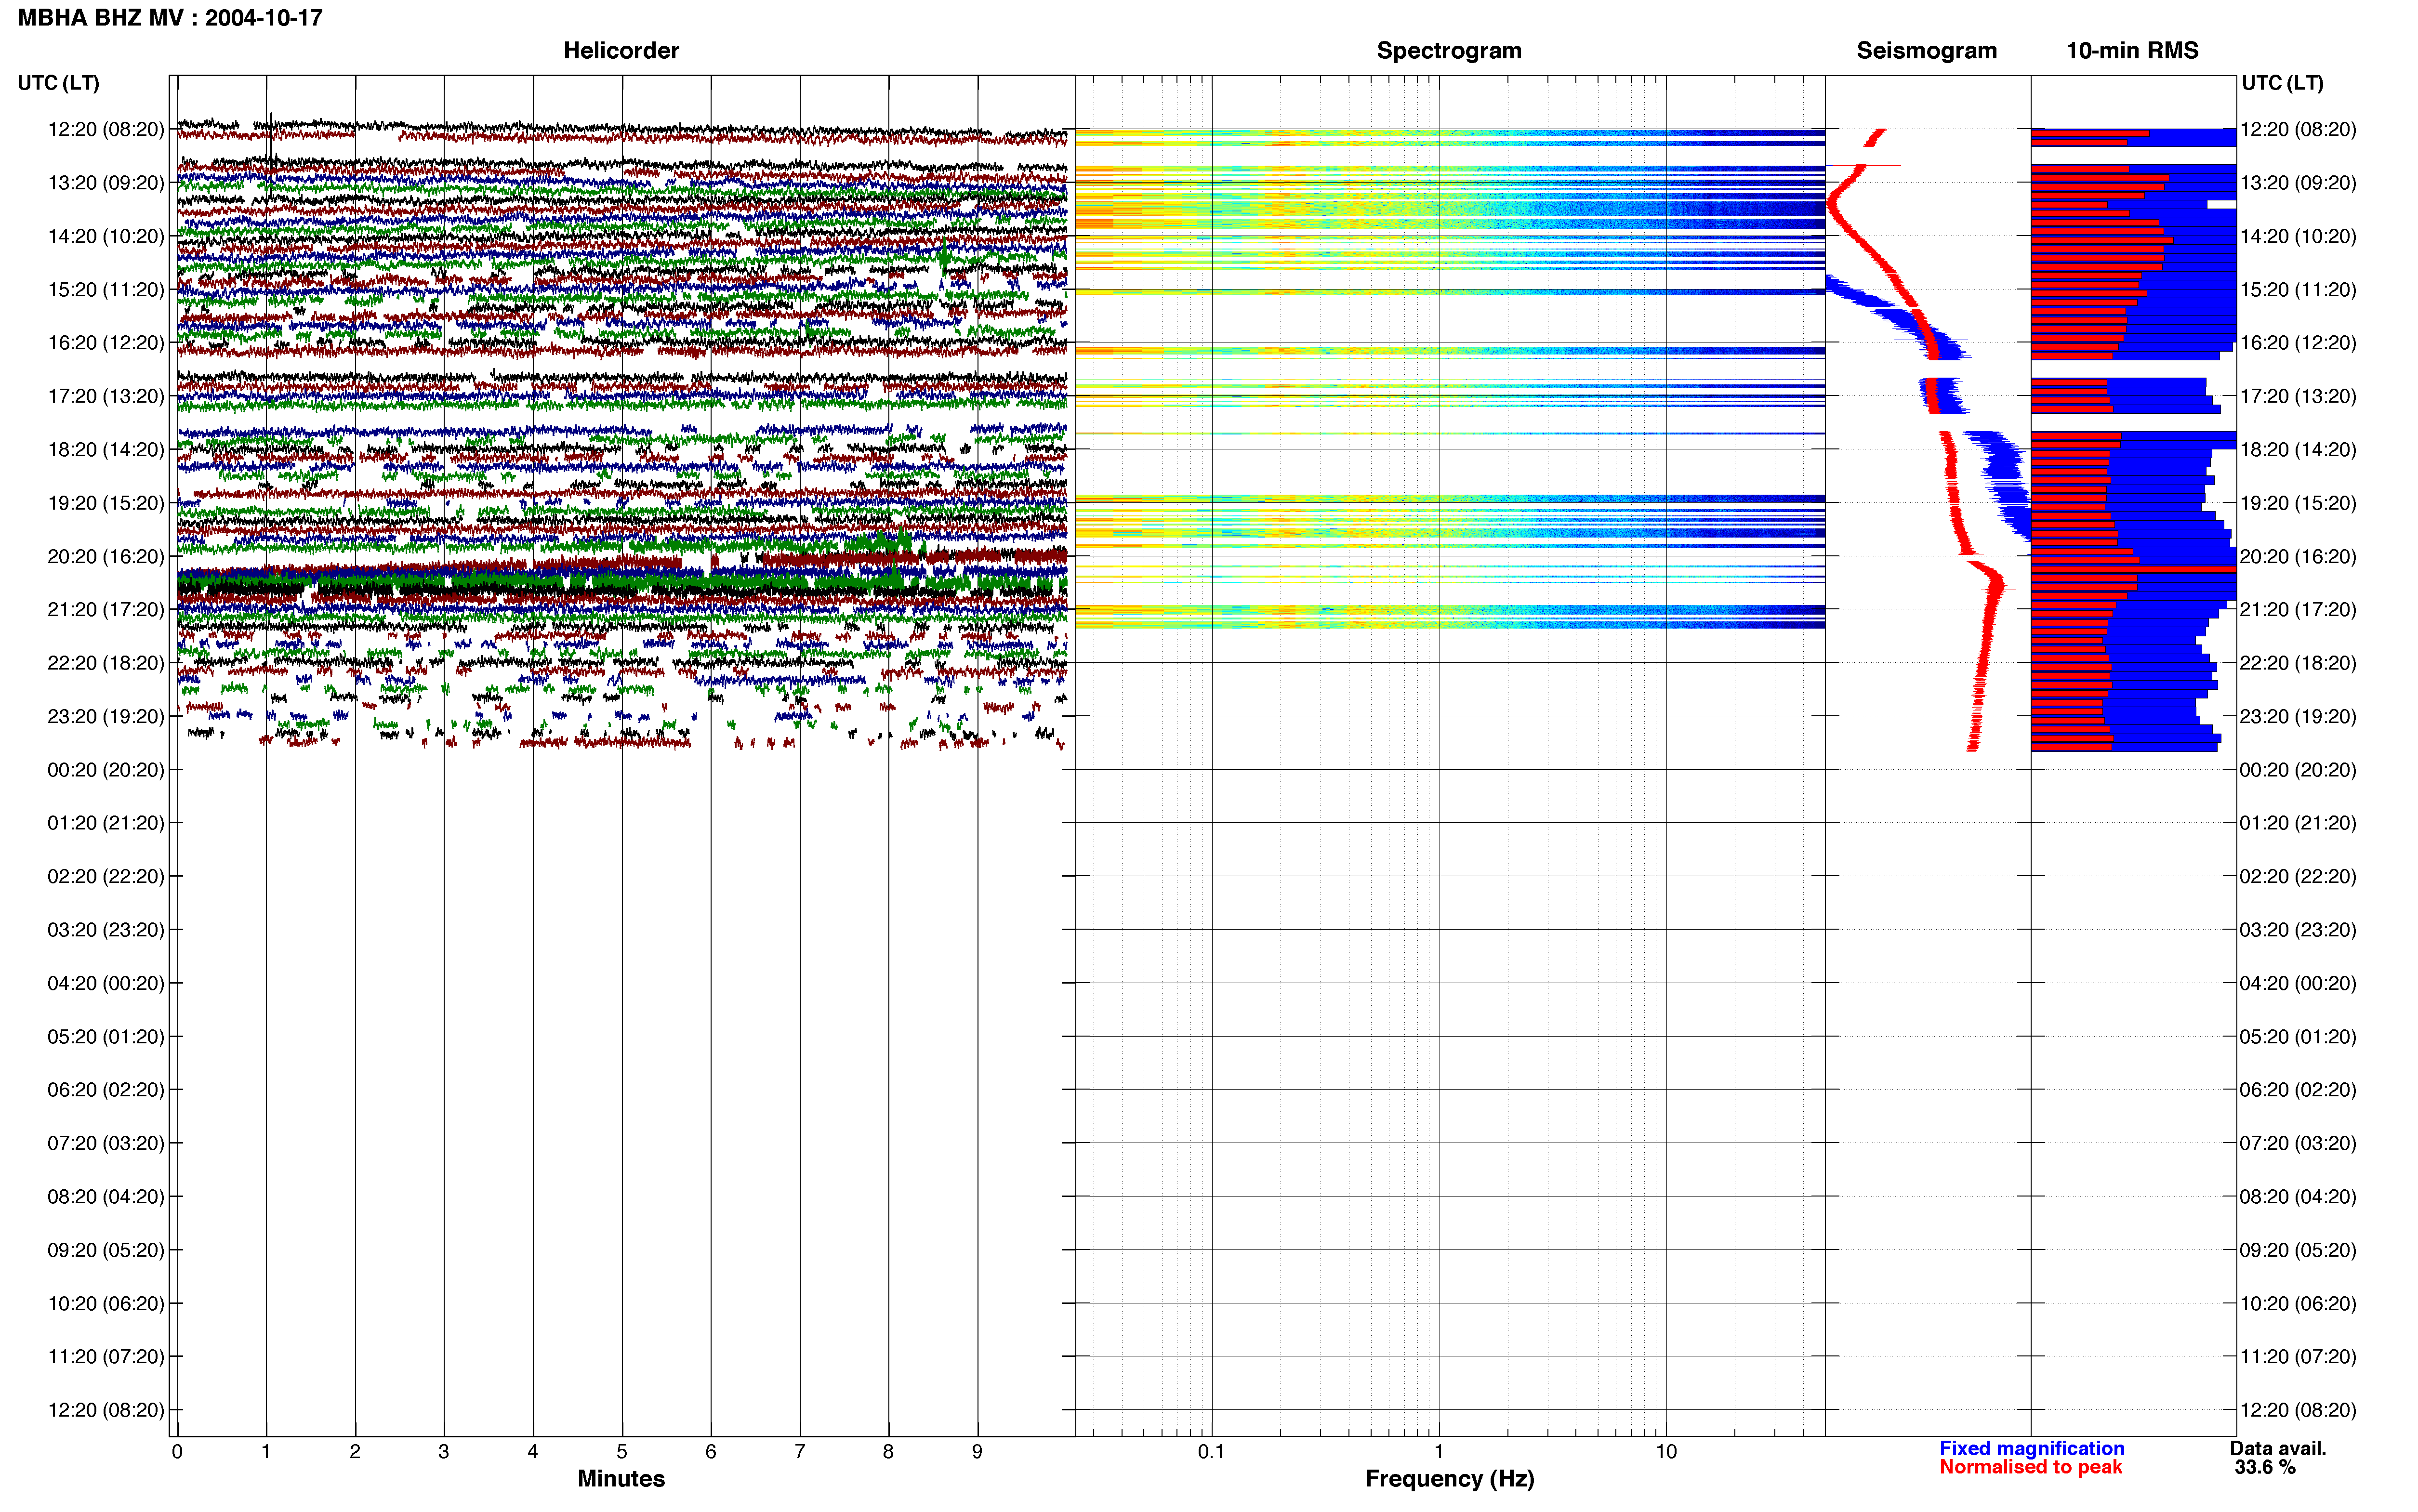2418x1512 pixels.
Task: Click right axis label 16:20 (12:20)
Action: point(2298,343)
